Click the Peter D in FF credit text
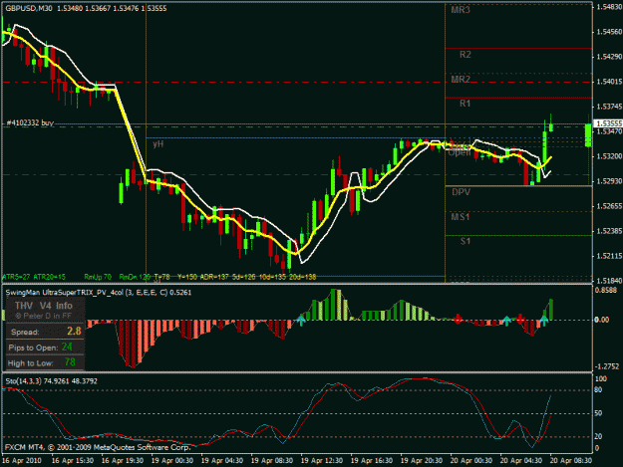 pos(43,317)
